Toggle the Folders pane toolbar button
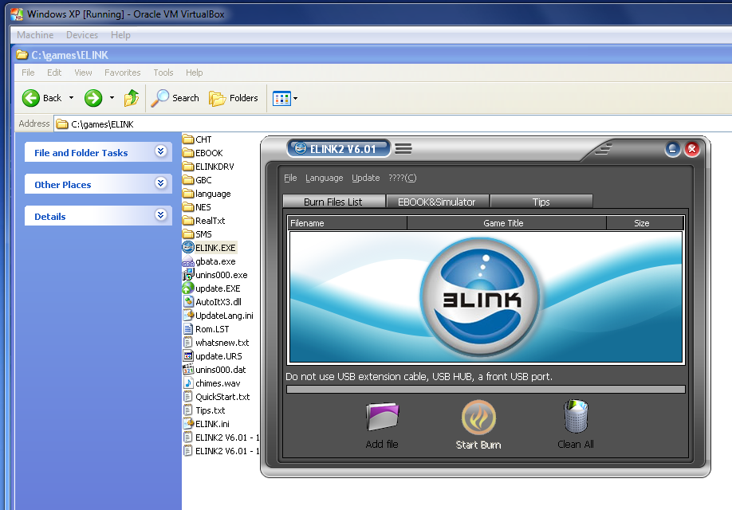732x510 pixels. (234, 98)
